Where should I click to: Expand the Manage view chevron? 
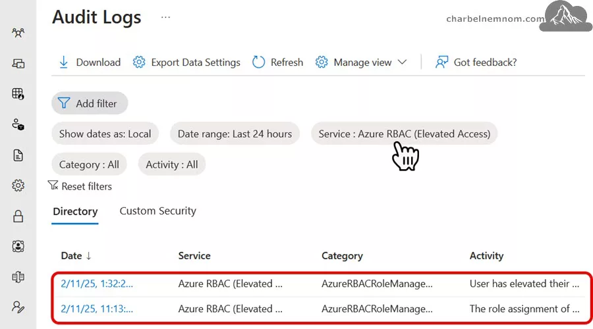click(x=403, y=62)
